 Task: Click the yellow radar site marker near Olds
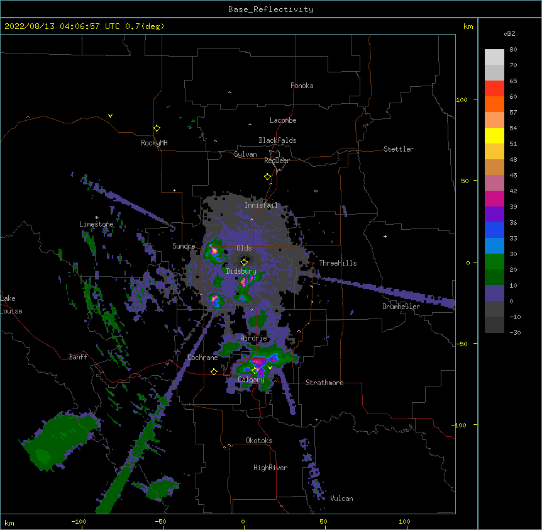pyautogui.click(x=244, y=262)
